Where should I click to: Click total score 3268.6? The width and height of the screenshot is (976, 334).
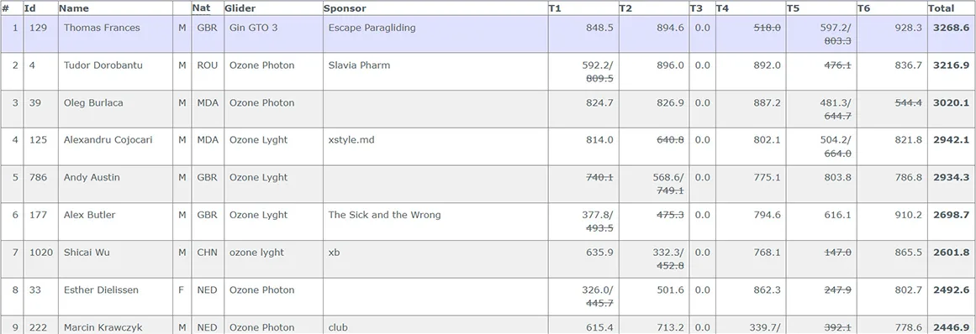click(x=951, y=28)
